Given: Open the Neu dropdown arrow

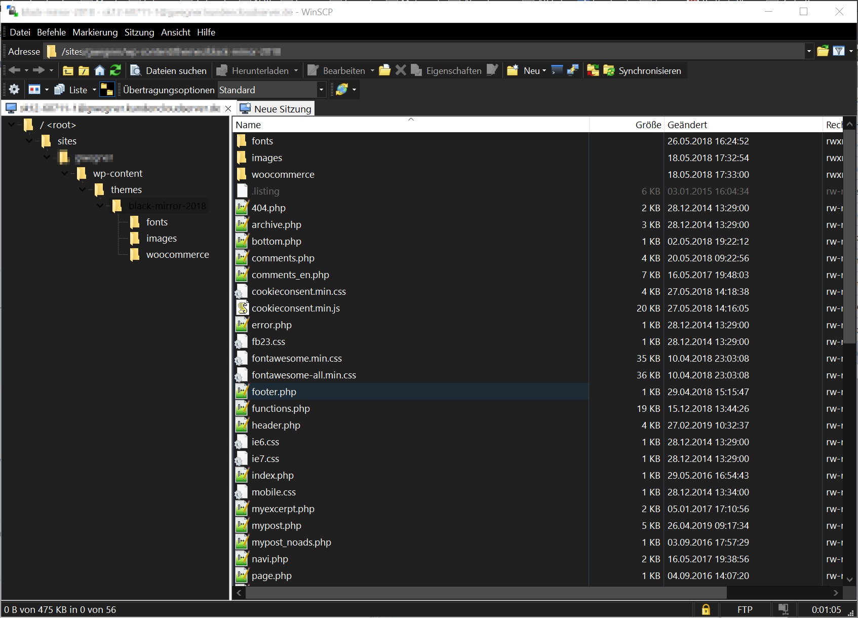Looking at the screenshot, I should [543, 70].
